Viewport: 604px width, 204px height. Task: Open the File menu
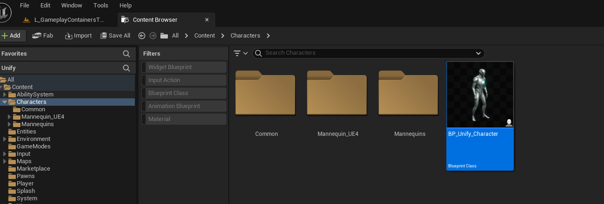[x=25, y=6]
